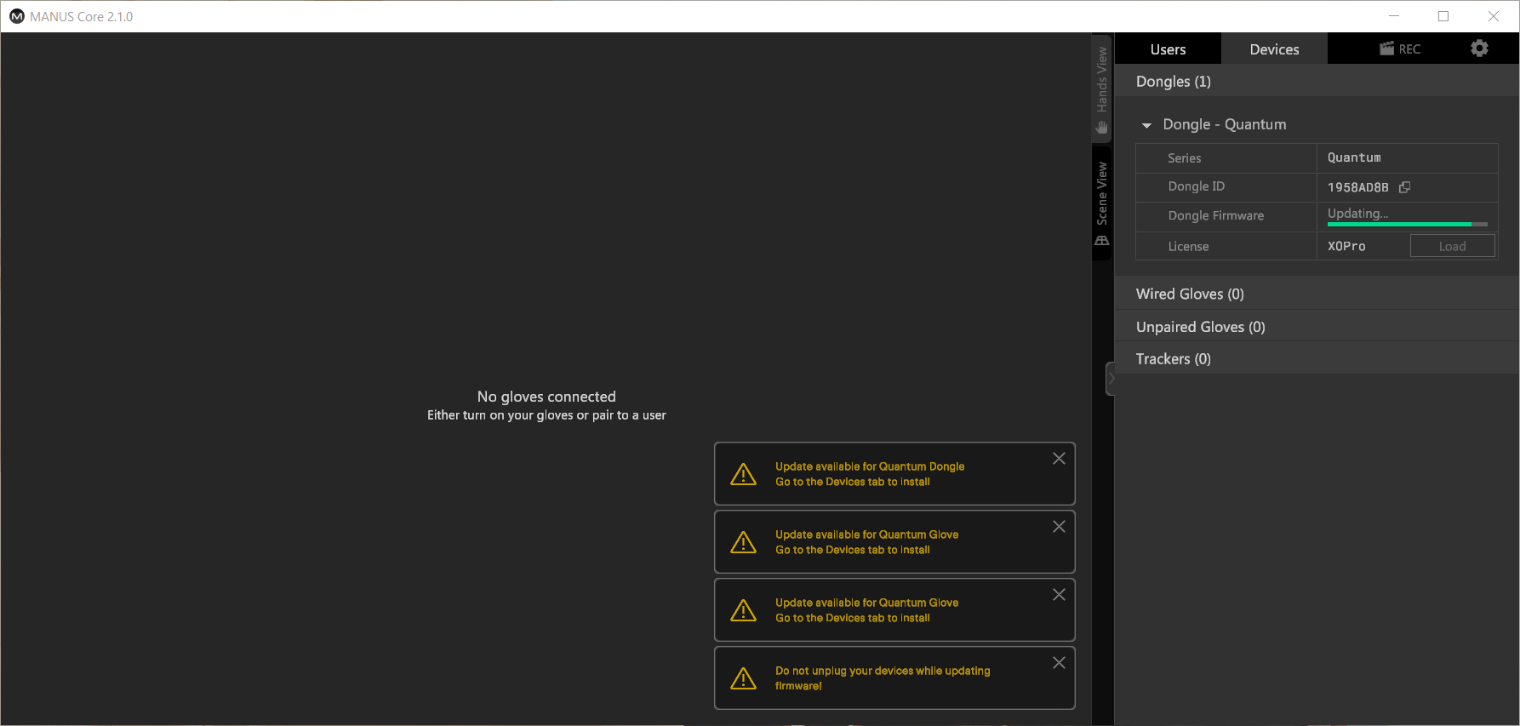Click the Dongle Firmware update progress bar
1520x726 pixels.
1407,224
